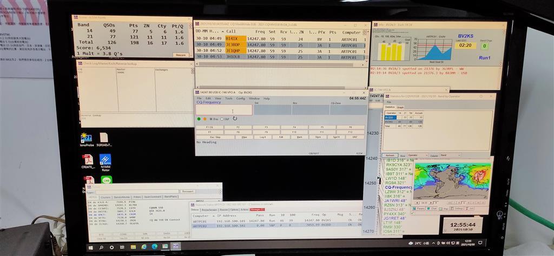Screen dimensions: 554x256
Task: Click the Wipe button
Action: coord(244,137)
